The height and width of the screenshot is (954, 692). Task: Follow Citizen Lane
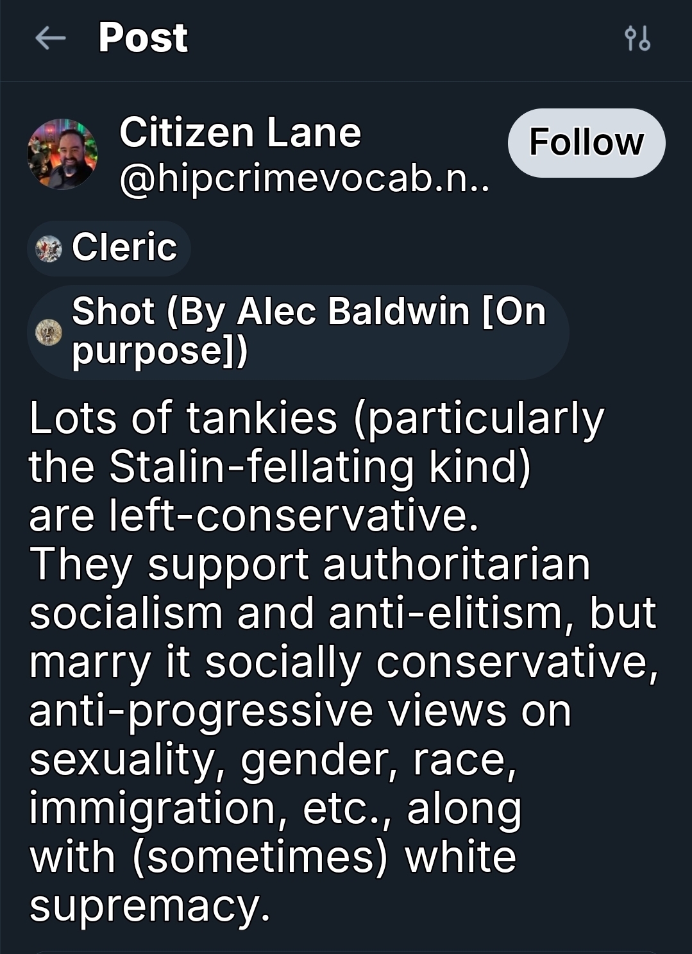point(586,142)
